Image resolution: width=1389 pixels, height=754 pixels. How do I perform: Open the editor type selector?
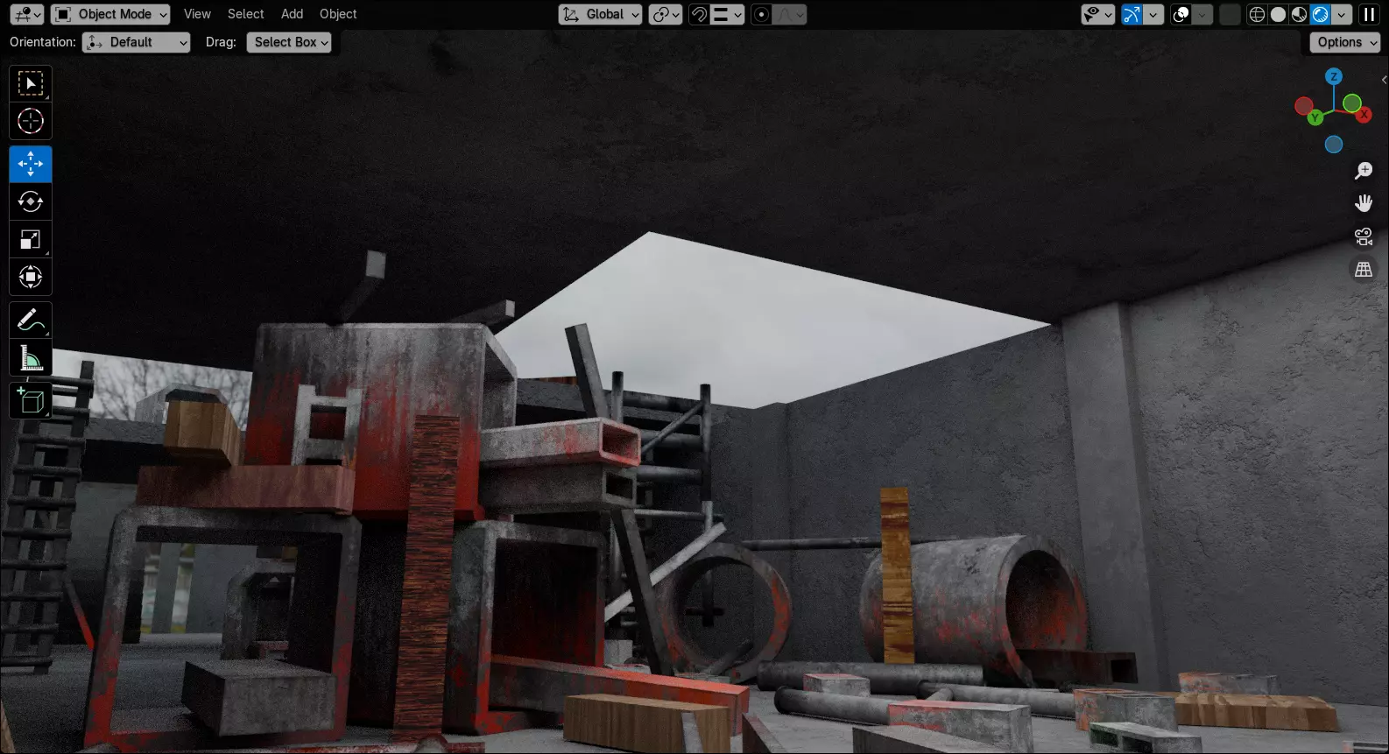[26, 14]
